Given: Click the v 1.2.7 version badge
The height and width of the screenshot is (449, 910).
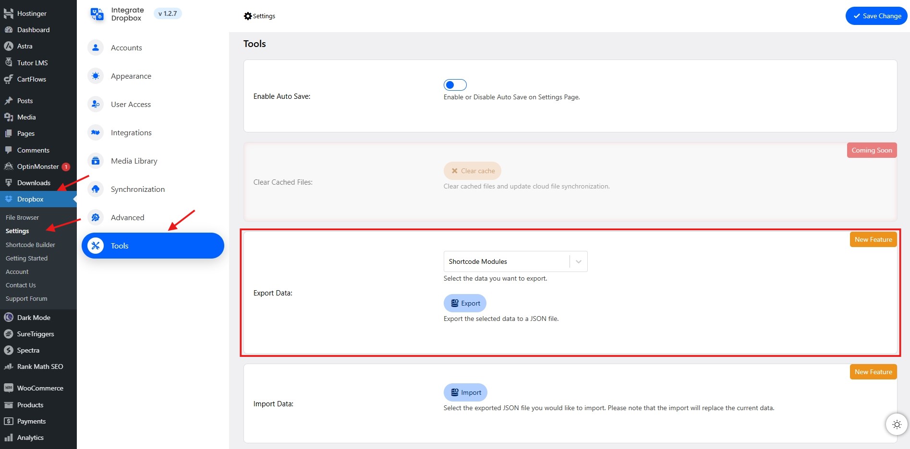Looking at the screenshot, I should click(168, 13).
